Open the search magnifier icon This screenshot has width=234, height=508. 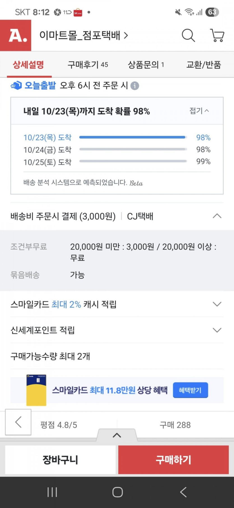click(188, 36)
